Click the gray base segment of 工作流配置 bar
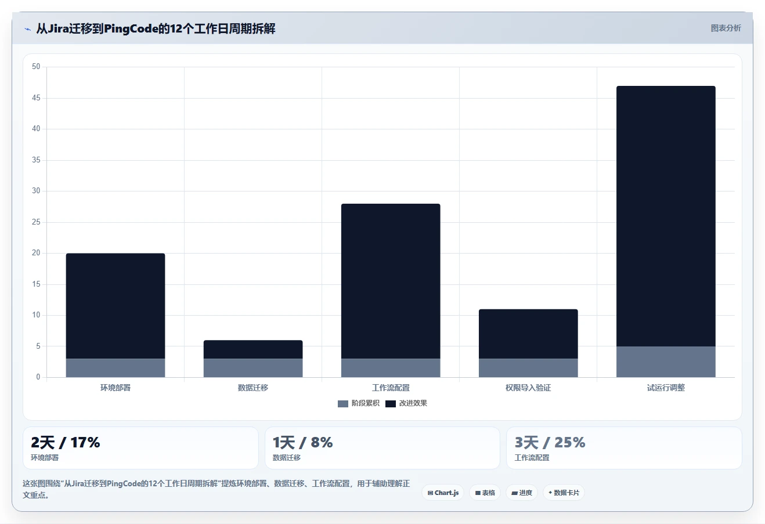 (391, 368)
